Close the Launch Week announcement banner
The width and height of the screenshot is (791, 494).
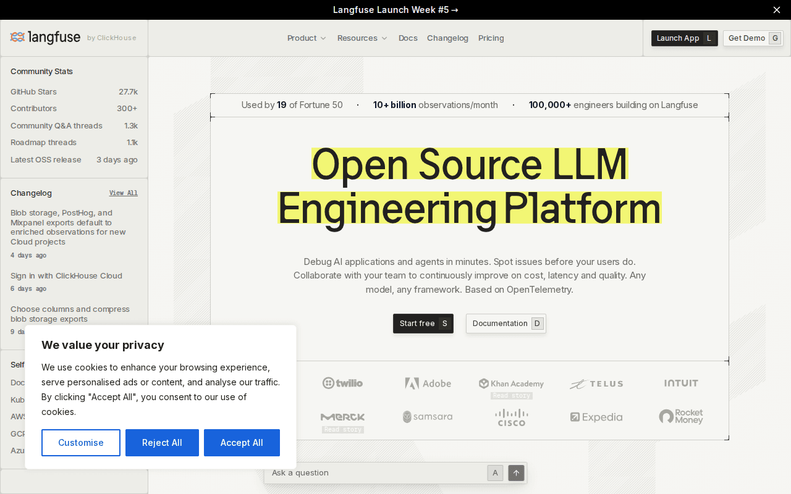click(x=777, y=10)
